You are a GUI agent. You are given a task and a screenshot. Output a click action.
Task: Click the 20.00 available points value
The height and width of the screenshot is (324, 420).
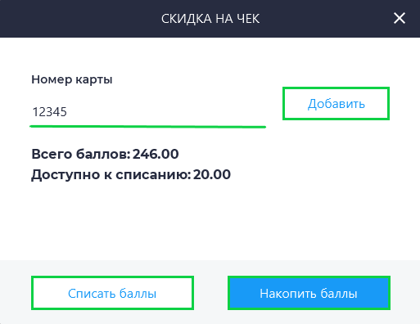click(x=212, y=174)
